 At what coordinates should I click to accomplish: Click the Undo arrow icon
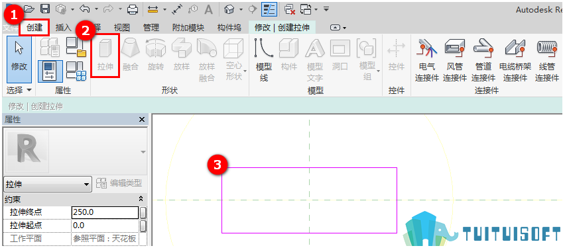click(84, 9)
